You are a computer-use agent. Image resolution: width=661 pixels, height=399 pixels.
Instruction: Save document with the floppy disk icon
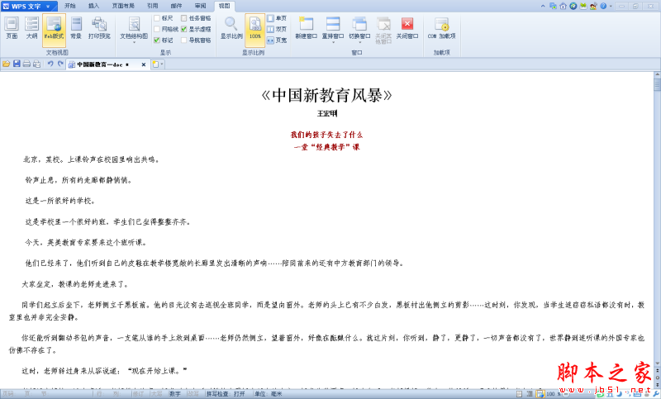[17, 64]
